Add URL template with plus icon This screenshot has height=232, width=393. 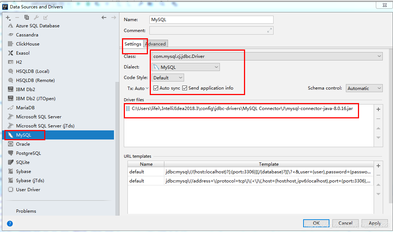(378, 166)
